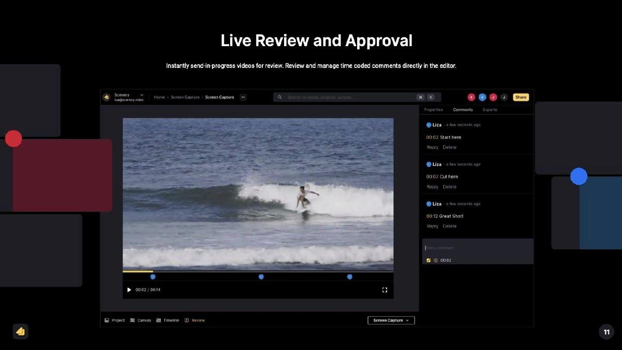Click the yellow Share button

pyautogui.click(x=521, y=97)
